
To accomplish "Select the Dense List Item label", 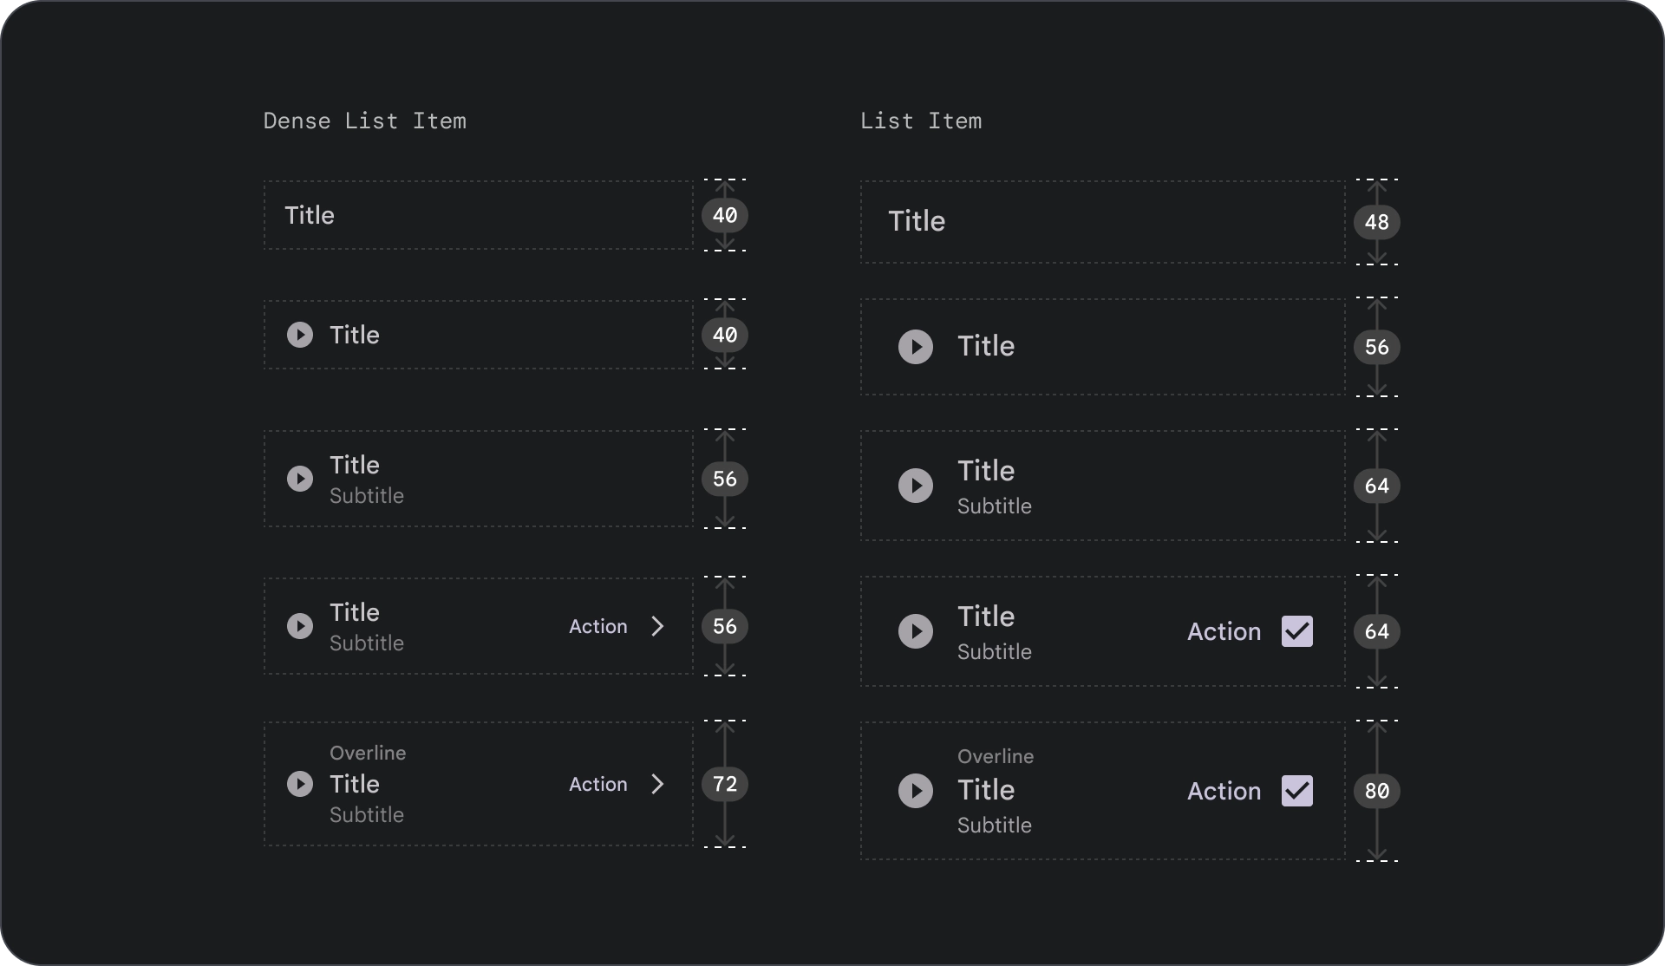I will tap(364, 121).
